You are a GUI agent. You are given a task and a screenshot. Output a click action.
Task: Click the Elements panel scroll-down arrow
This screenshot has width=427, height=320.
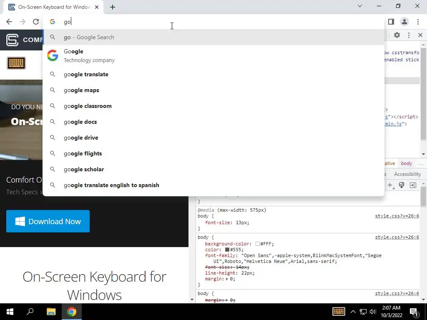(424, 154)
